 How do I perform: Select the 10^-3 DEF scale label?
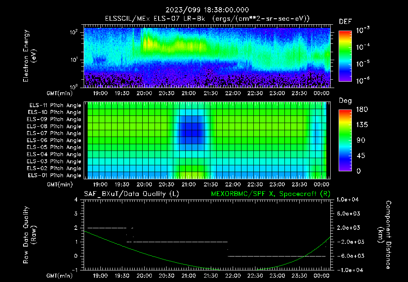coord(363,30)
